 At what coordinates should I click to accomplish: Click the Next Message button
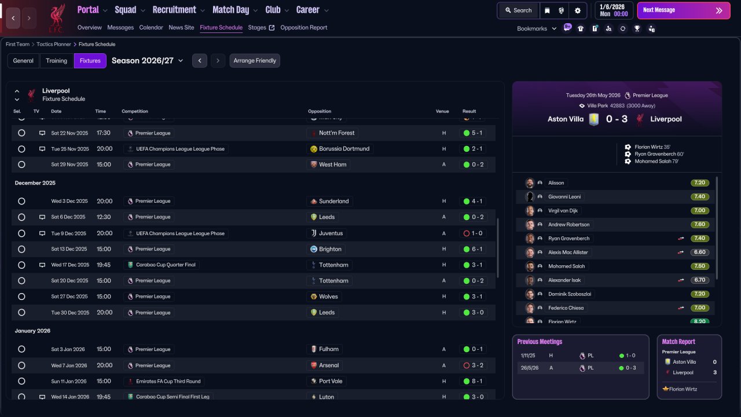tap(684, 10)
